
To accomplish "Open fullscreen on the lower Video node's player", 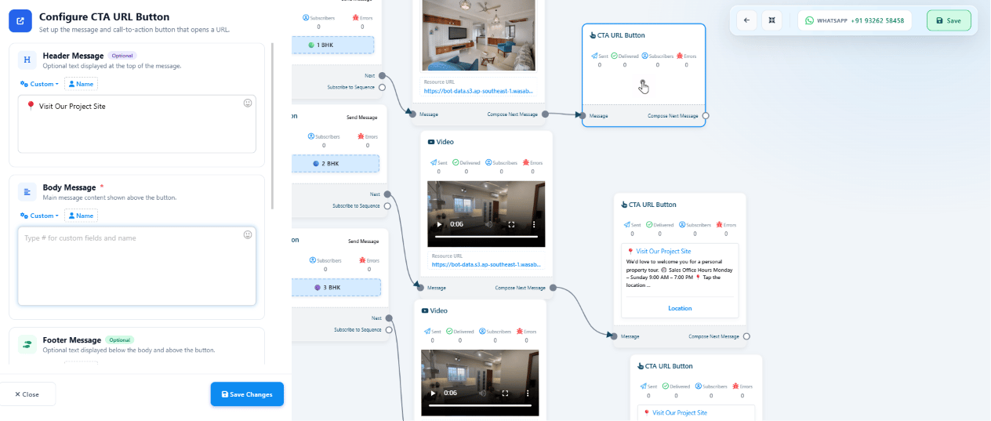I will pos(505,393).
